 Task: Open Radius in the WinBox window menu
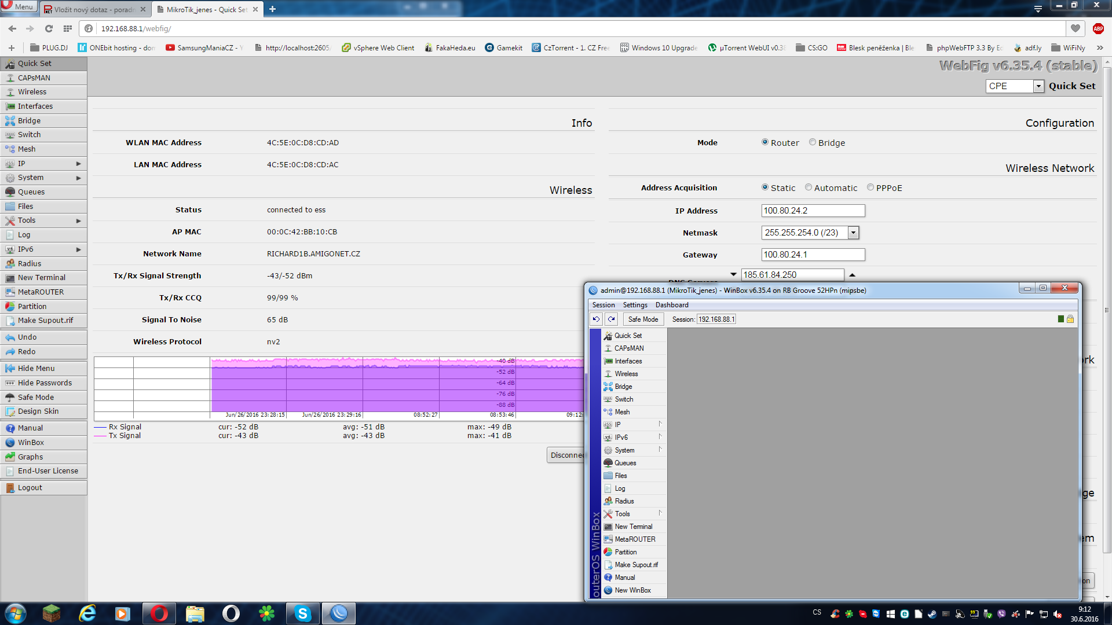point(624,501)
